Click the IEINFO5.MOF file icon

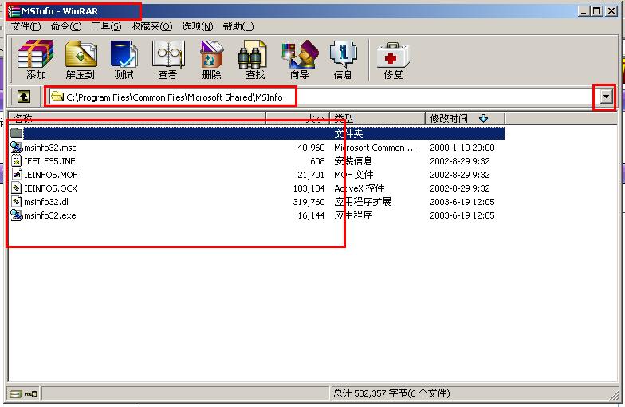(x=16, y=174)
